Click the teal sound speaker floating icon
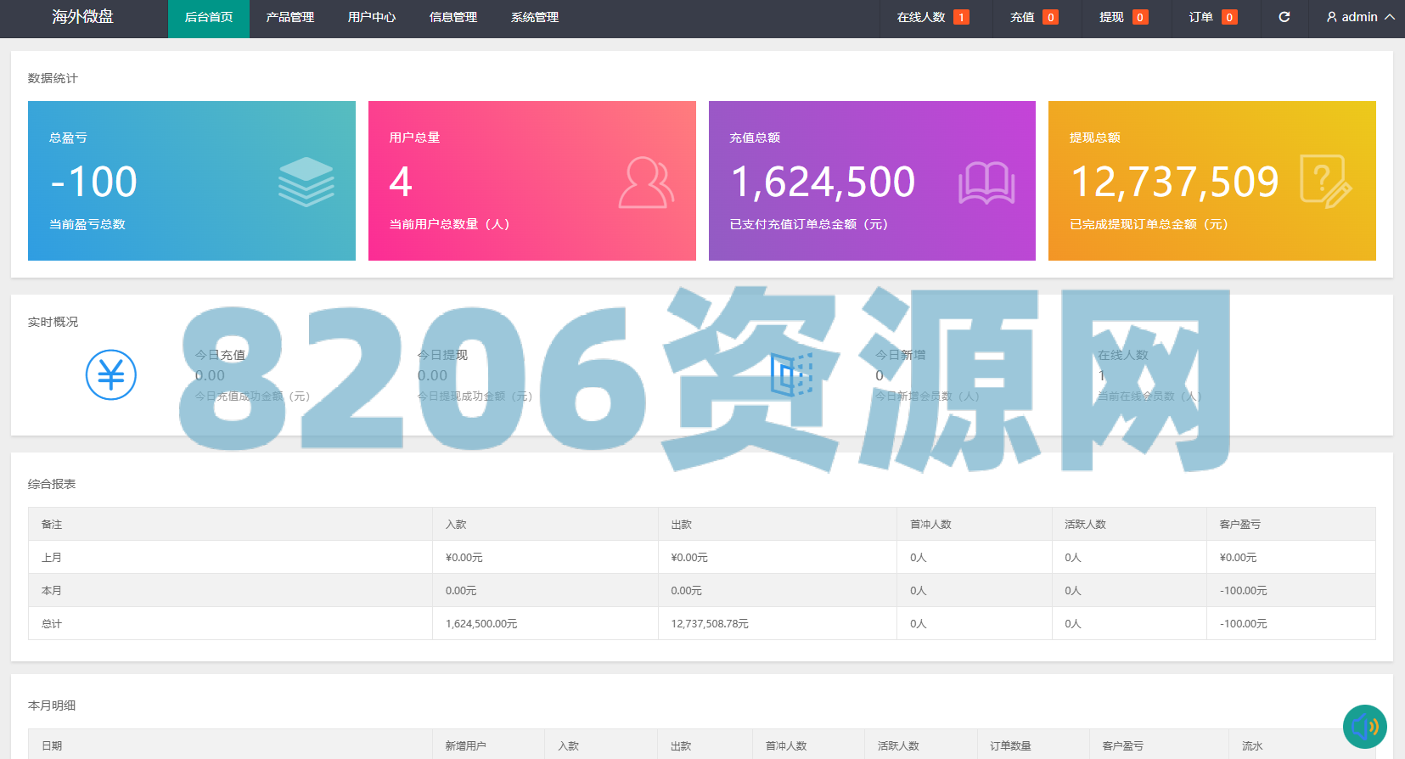 [x=1365, y=727]
